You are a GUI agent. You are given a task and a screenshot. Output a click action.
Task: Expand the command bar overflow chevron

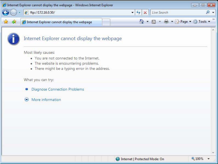click(x=213, y=19)
